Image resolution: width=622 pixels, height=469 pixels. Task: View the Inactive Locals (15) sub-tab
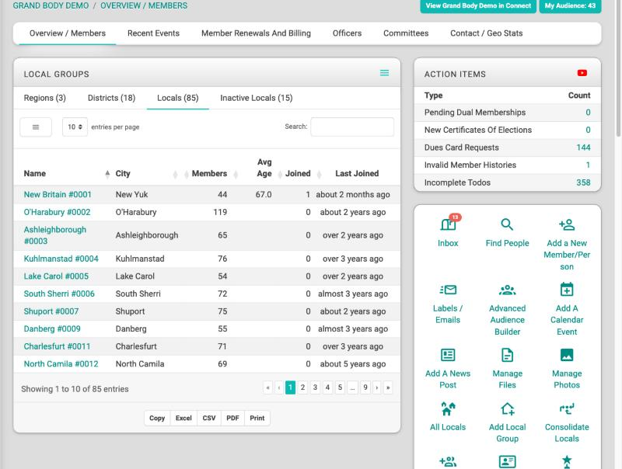[257, 98]
